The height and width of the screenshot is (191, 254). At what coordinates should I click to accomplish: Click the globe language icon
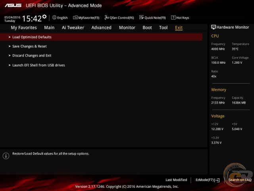[54, 18]
